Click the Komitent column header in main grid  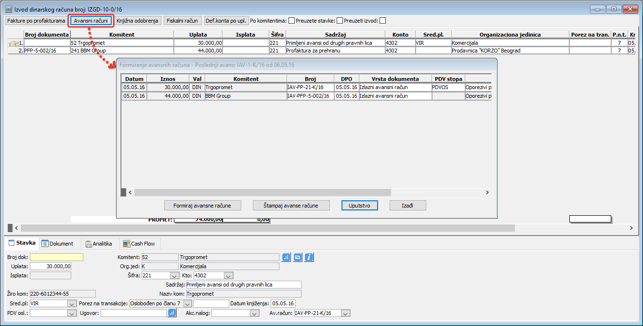pyautogui.click(x=122, y=35)
